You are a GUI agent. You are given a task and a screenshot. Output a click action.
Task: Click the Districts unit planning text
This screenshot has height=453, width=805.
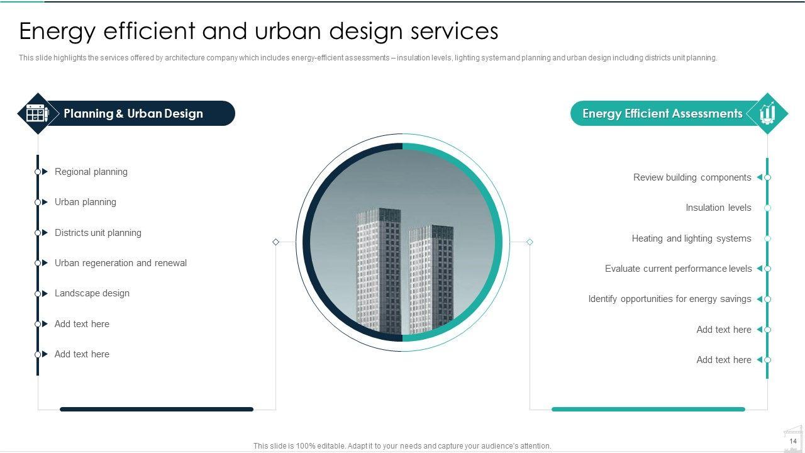(98, 233)
